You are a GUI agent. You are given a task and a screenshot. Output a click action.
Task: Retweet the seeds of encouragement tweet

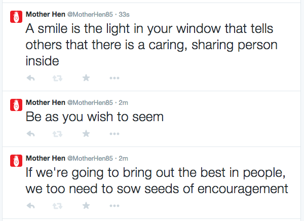[58, 206]
